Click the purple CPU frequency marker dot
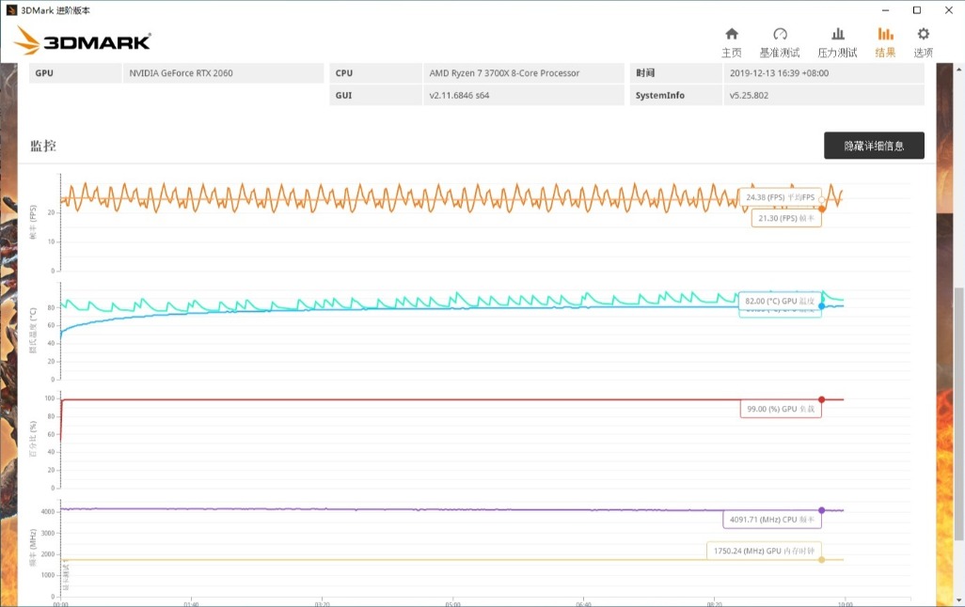The height and width of the screenshot is (607, 965). pyautogui.click(x=822, y=510)
